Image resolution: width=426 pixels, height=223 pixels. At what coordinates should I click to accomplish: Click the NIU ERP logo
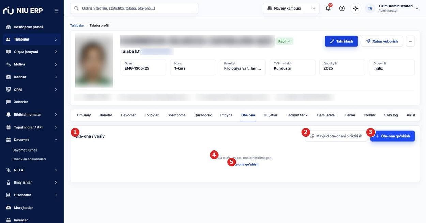click(23, 10)
